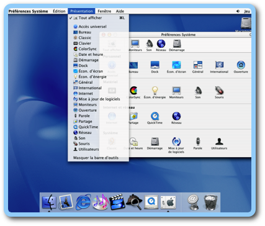
Task: Launch QuickTime Player from the Dock
Action: (151, 202)
